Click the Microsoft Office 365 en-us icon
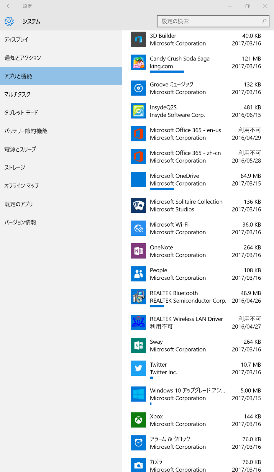Viewport: 274px width, 472px height. (138, 134)
